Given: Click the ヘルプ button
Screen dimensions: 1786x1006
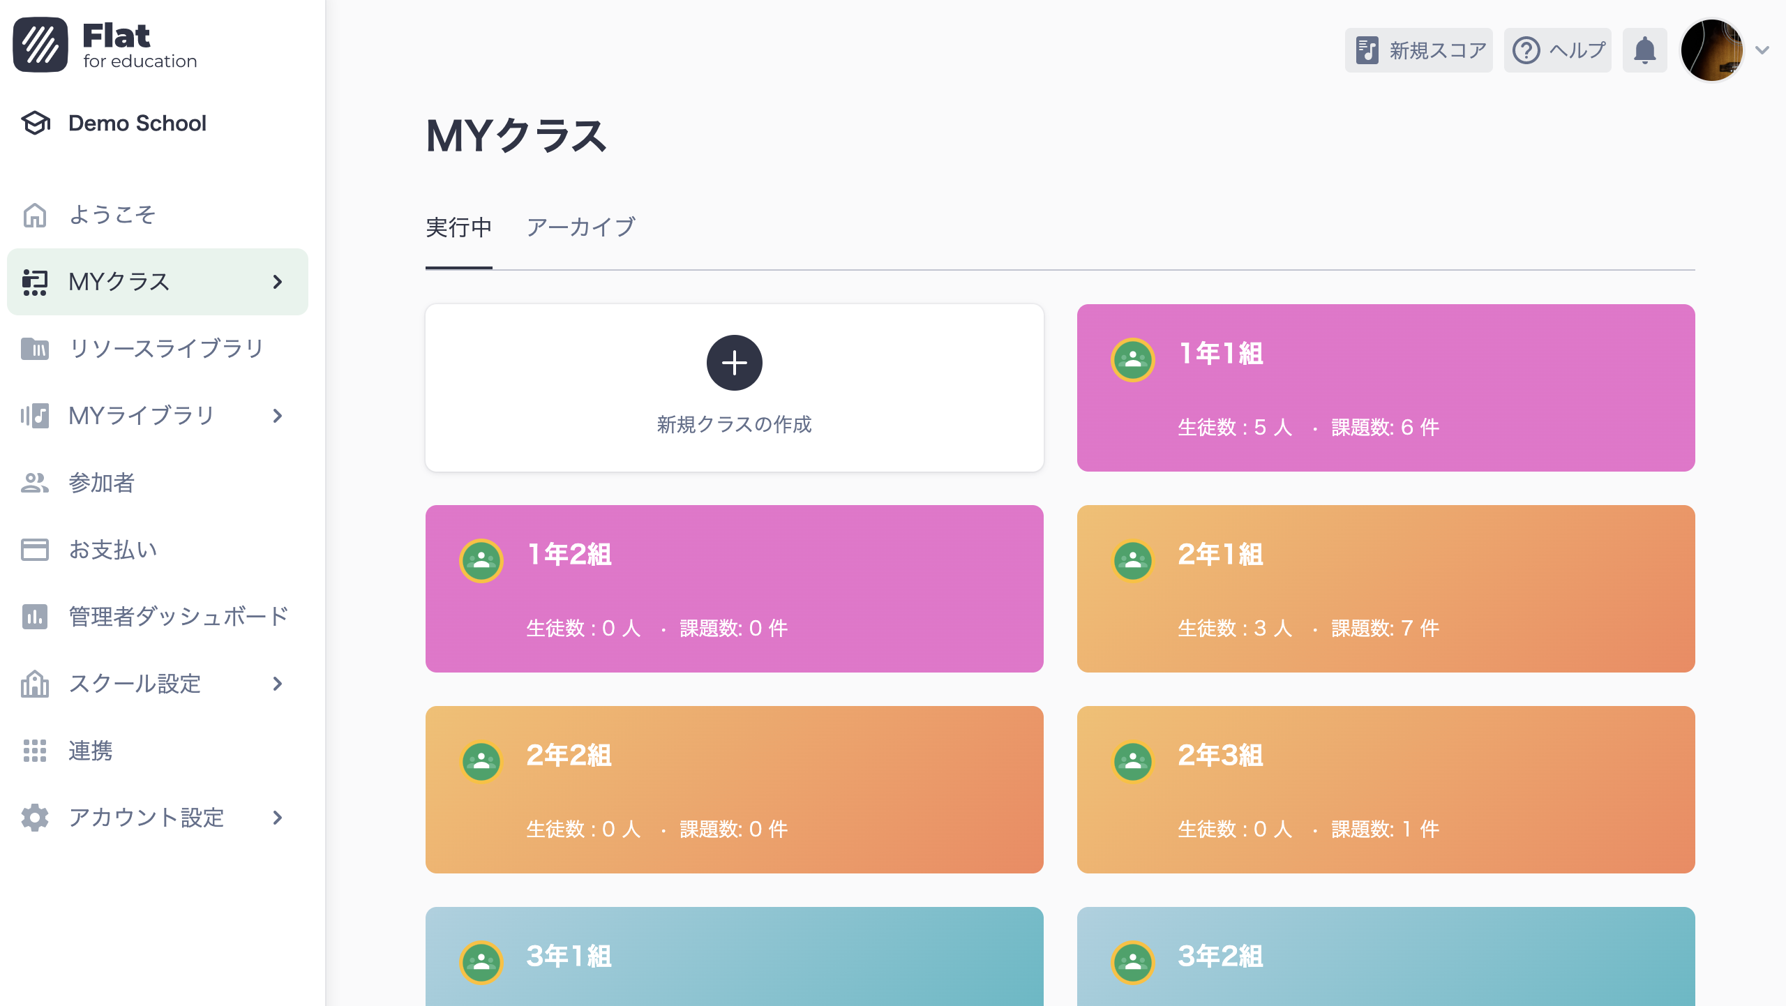Looking at the screenshot, I should 1557,50.
